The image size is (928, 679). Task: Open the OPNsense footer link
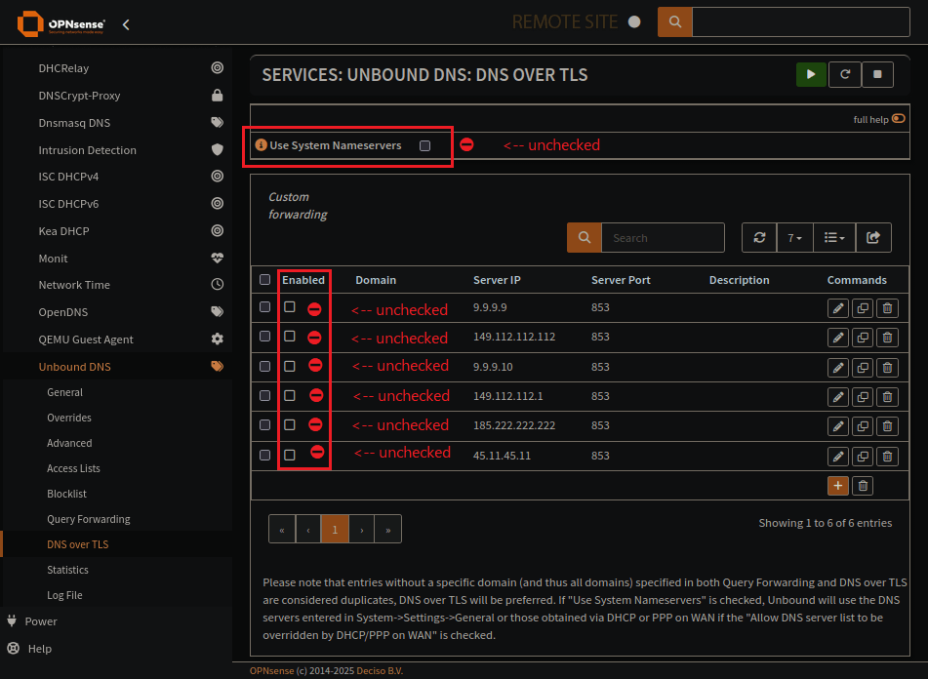coord(271,671)
